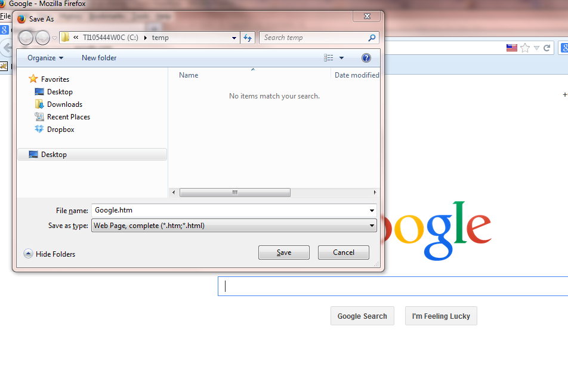Image resolution: width=568 pixels, height=388 pixels.
Task: Click search magnifier icon in dialog
Action: click(x=372, y=38)
